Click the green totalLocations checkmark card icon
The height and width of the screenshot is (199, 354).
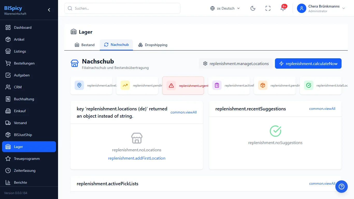(309, 85)
